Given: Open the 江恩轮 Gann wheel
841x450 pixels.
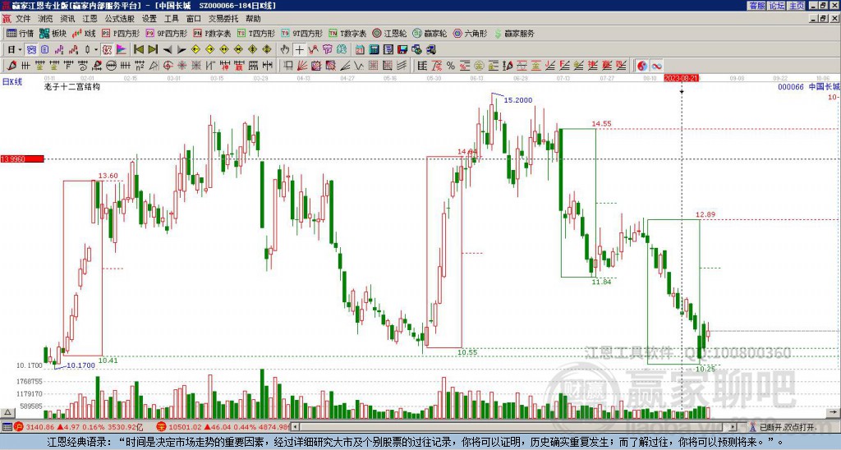Looking at the screenshot, I should point(389,33).
